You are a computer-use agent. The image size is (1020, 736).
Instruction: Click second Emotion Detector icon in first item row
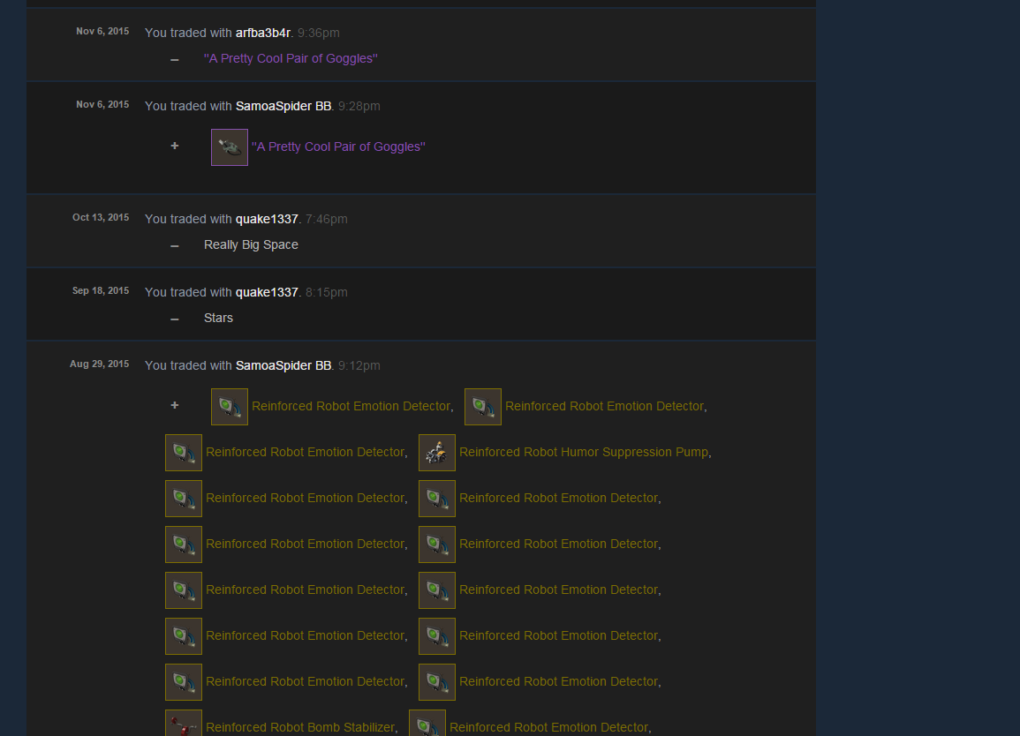(483, 406)
